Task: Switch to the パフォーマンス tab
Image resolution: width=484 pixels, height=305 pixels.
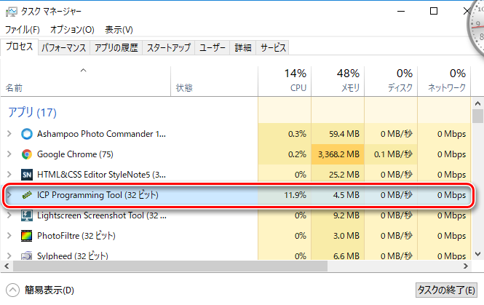Action: [64, 48]
